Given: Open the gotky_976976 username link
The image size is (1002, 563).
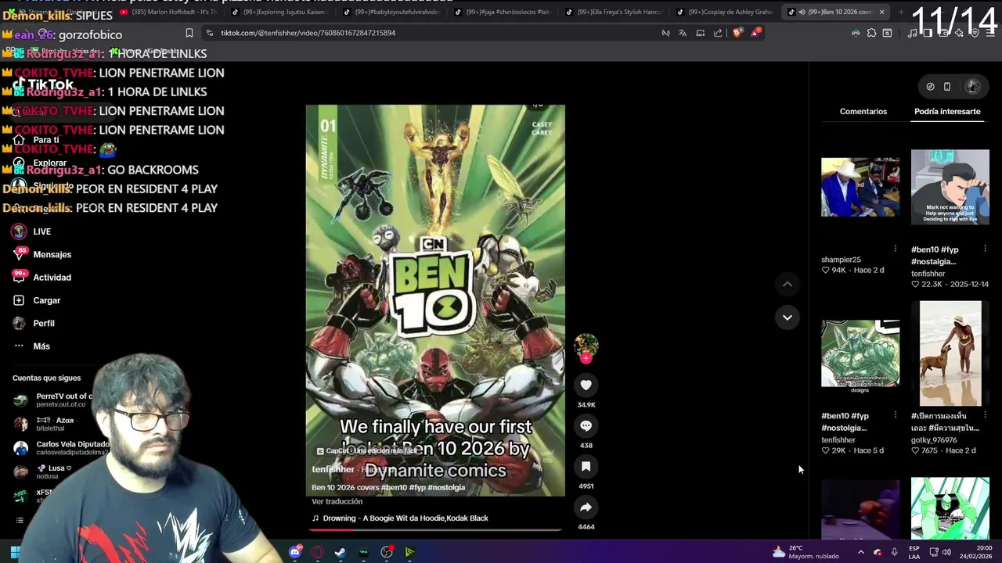Looking at the screenshot, I should 934,440.
